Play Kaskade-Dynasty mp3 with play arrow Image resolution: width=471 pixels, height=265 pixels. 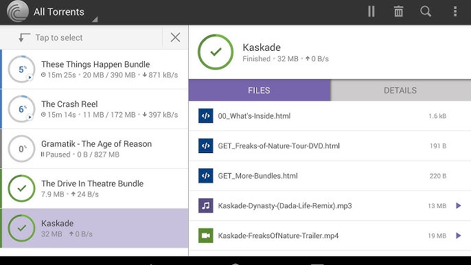pos(459,205)
